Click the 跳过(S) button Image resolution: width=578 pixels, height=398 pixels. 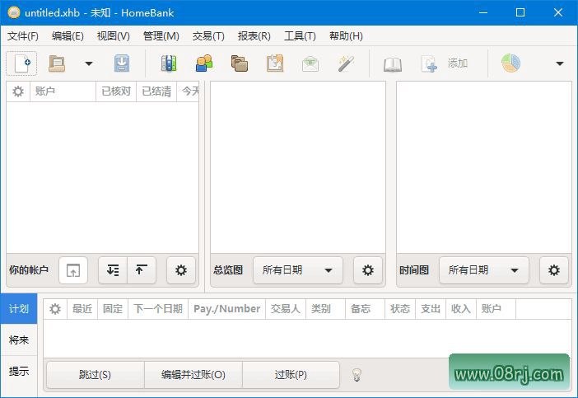coord(96,375)
